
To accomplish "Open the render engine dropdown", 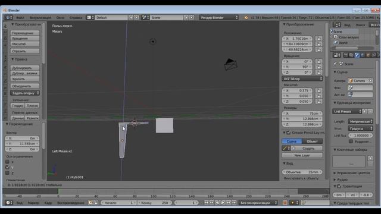I will click(x=219, y=17).
